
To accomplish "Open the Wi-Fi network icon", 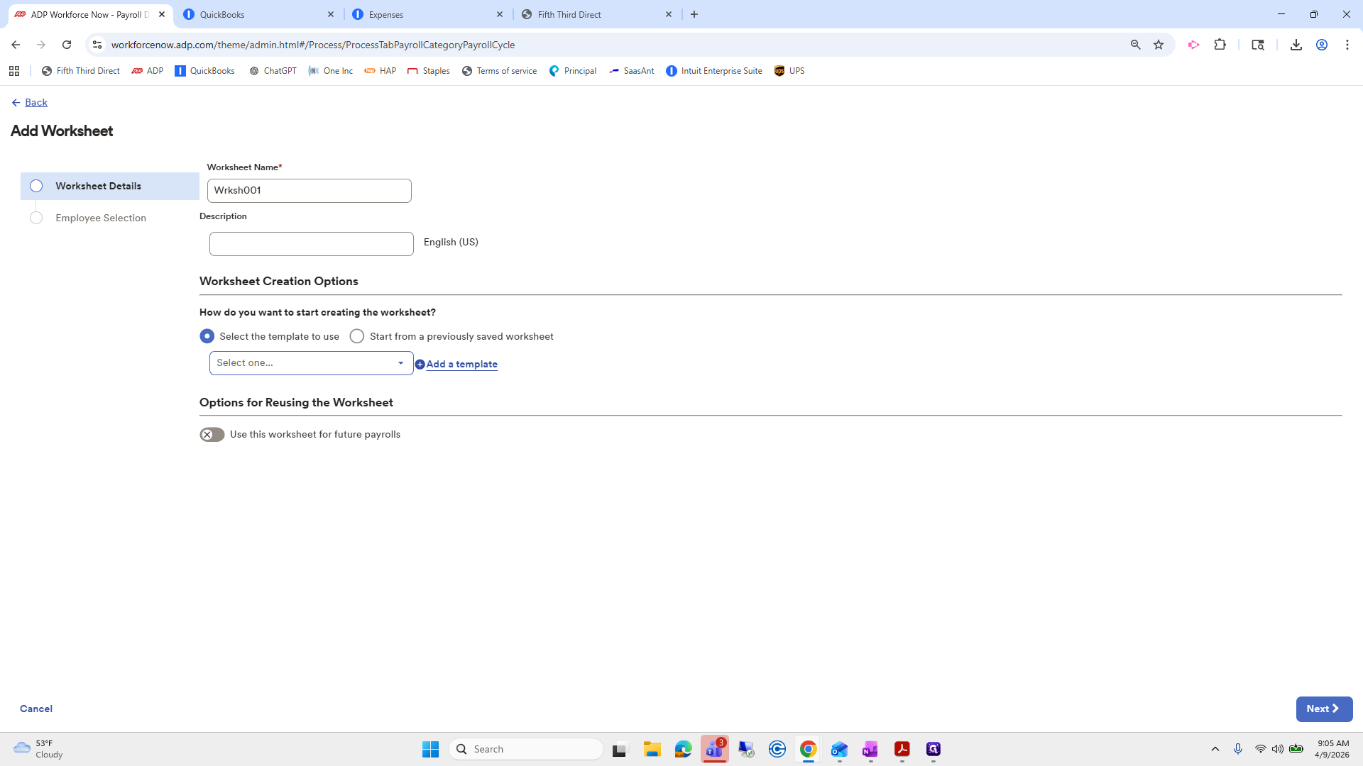I will (1260, 749).
